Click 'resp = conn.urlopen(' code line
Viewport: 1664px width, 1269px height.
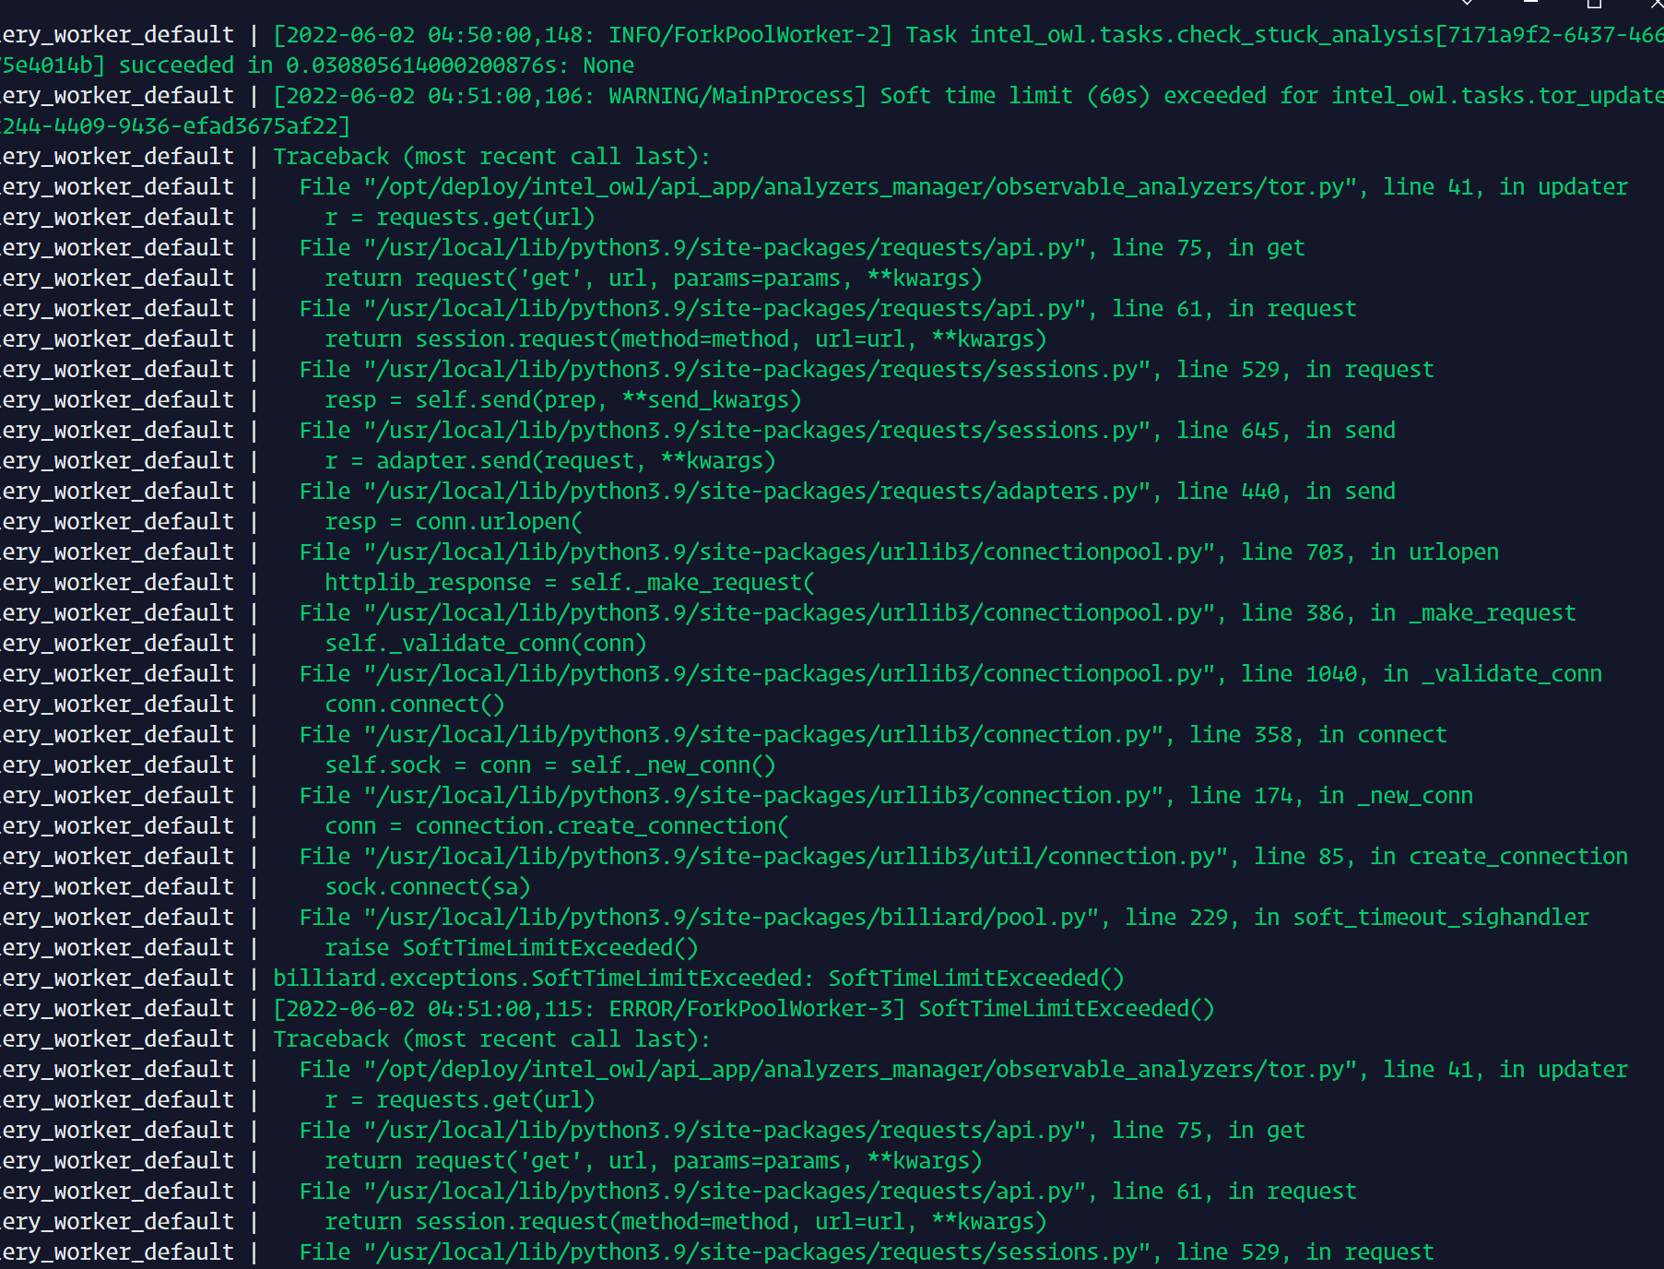pyautogui.click(x=453, y=522)
